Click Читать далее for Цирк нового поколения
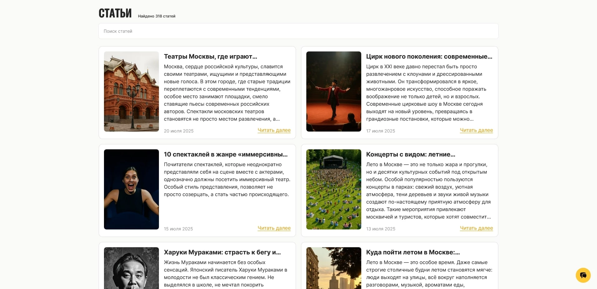Viewport: 597px width, 289px height. pyautogui.click(x=476, y=130)
